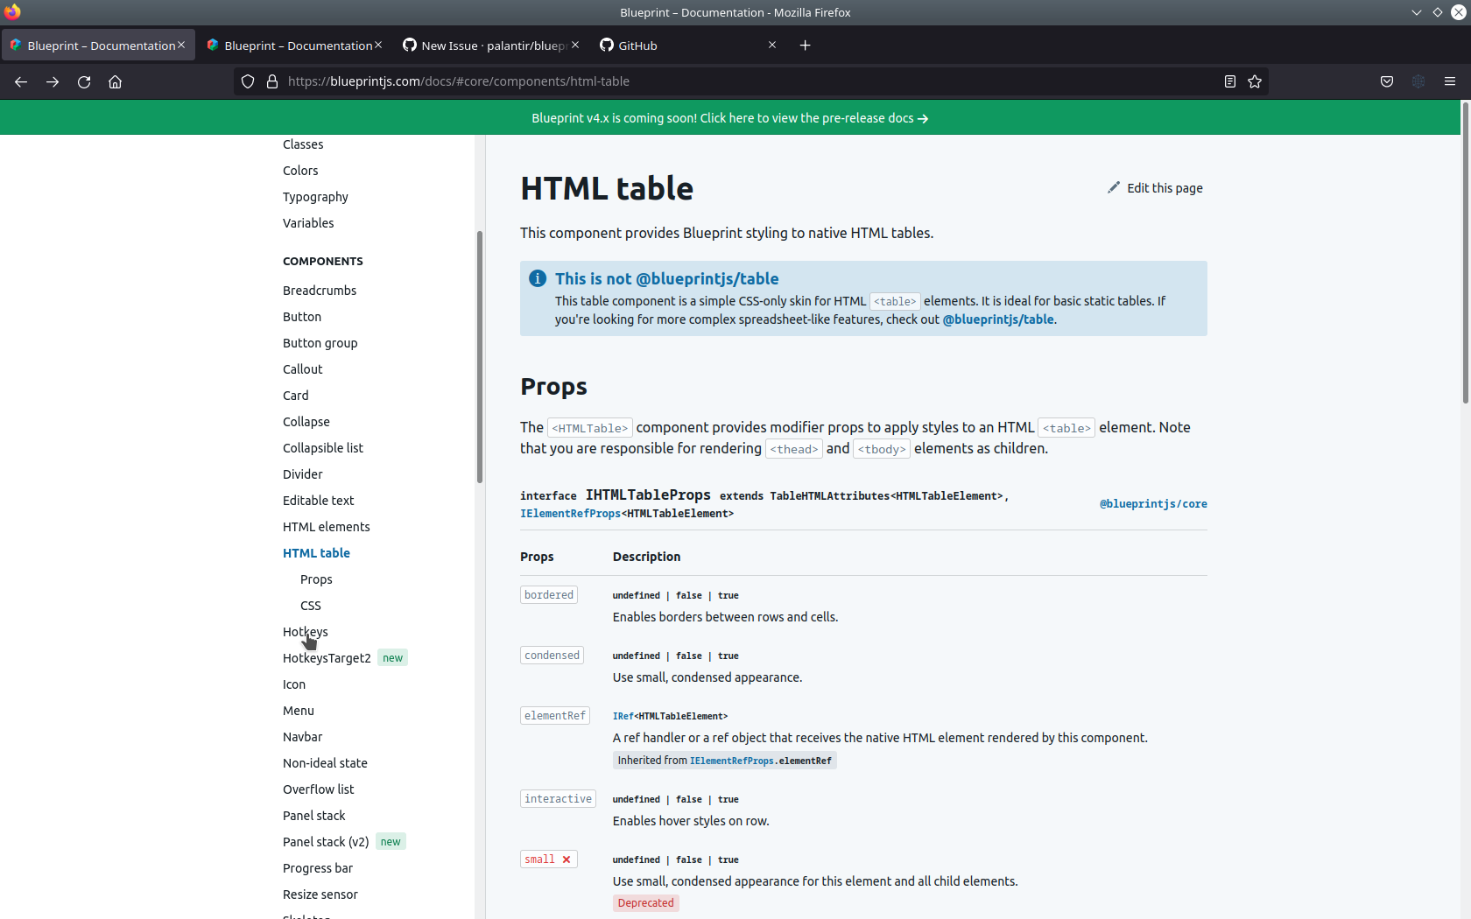Navigate back using the back arrow
The image size is (1471, 919).
(x=20, y=81)
